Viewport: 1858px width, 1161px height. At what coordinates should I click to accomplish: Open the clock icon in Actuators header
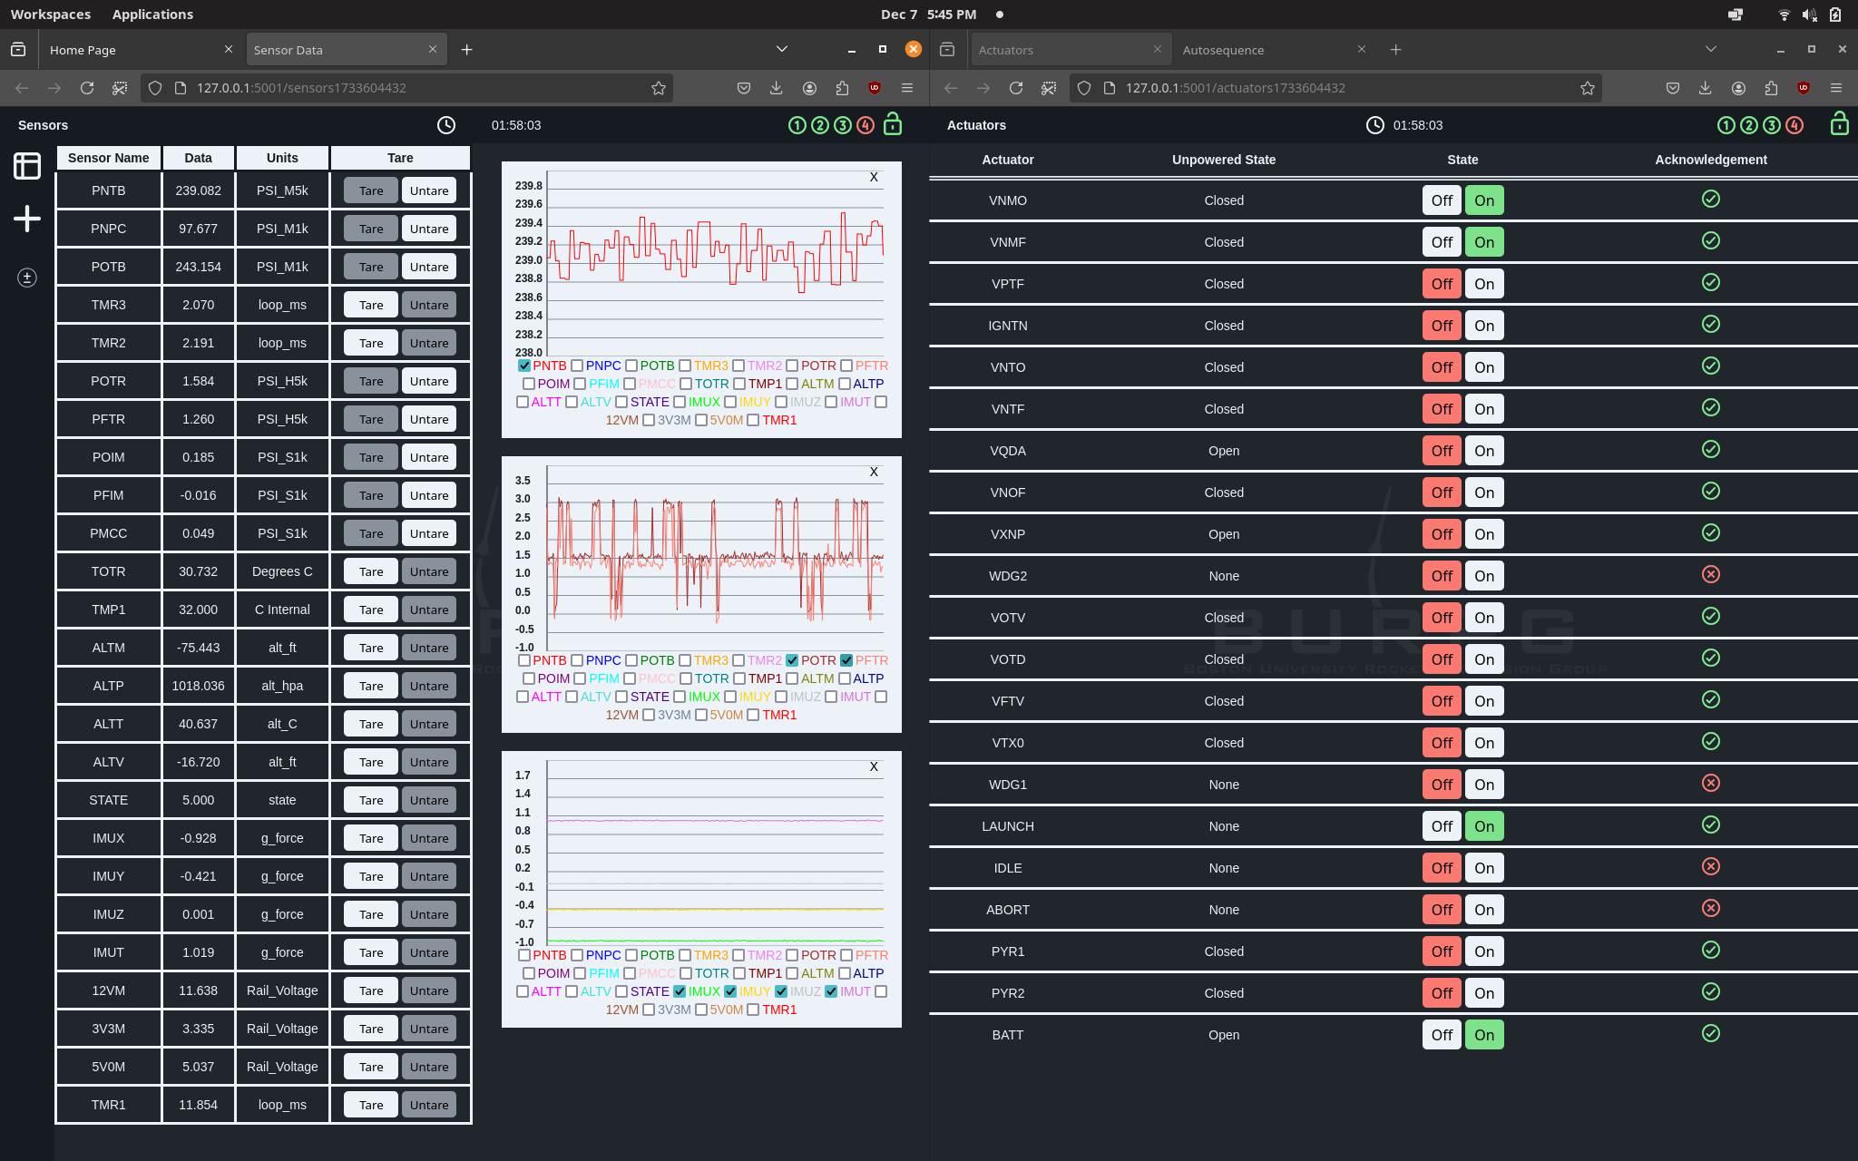(x=1375, y=125)
